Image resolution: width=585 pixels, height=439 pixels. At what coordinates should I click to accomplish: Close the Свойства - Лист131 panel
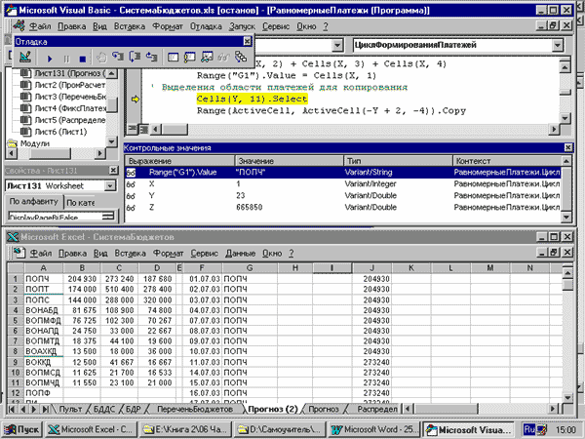[x=114, y=171]
